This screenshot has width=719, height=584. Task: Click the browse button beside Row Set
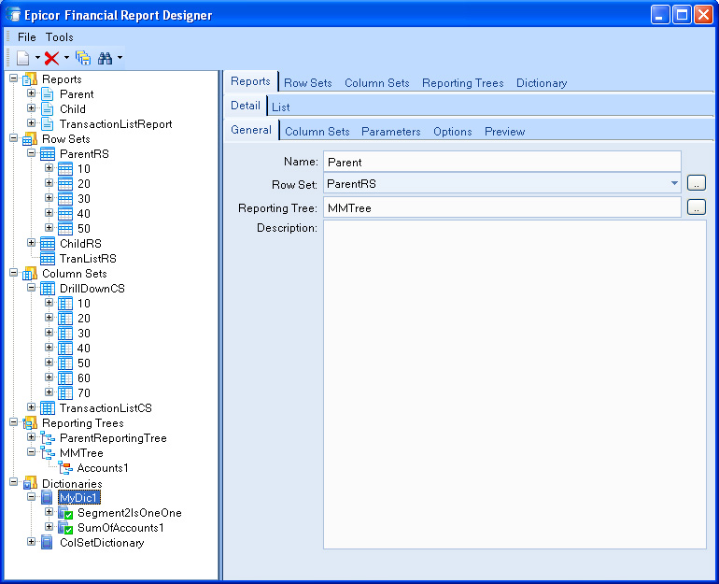(x=696, y=183)
